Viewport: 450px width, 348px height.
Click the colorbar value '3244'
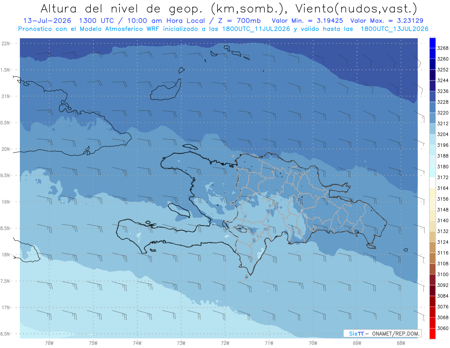[443, 80]
